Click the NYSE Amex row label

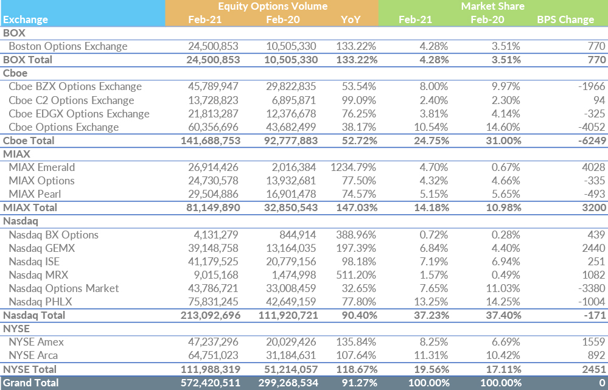click(36, 342)
